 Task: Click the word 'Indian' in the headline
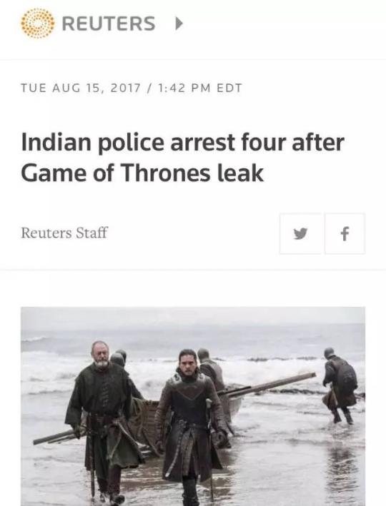coord(56,143)
